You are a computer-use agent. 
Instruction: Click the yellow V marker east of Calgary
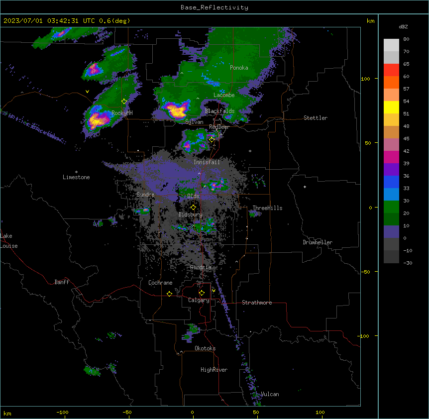(x=214, y=291)
